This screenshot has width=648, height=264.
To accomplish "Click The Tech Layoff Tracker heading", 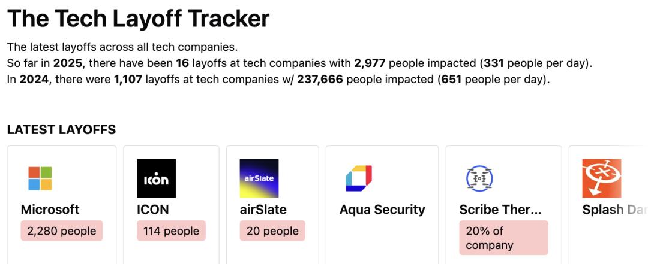I will point(139,18).
